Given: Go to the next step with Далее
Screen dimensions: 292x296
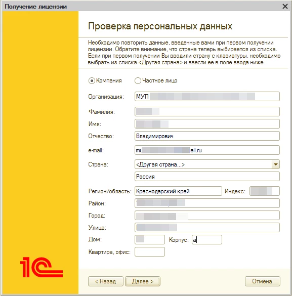Looking at the screenshot, I should click(143, 281).
